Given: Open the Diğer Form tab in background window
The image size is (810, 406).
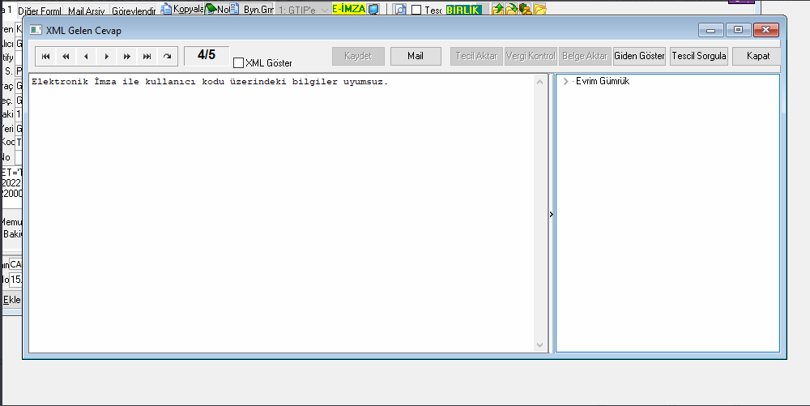Looking at the screenshot, I should click(40, 11).
